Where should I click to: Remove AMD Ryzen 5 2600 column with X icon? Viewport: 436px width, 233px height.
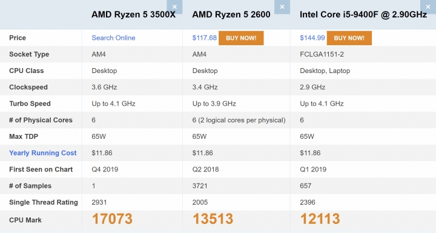tap(282, 7)
